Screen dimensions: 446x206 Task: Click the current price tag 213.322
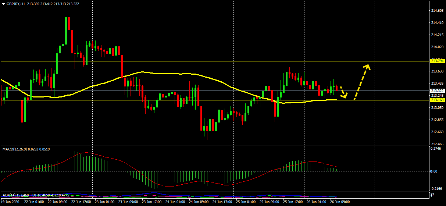coord(437,90)
